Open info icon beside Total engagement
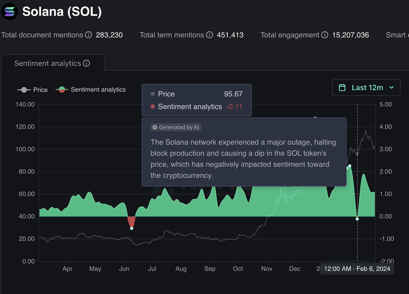The width and height of the screenshot is (409, 294). click(x=325, y=35)
